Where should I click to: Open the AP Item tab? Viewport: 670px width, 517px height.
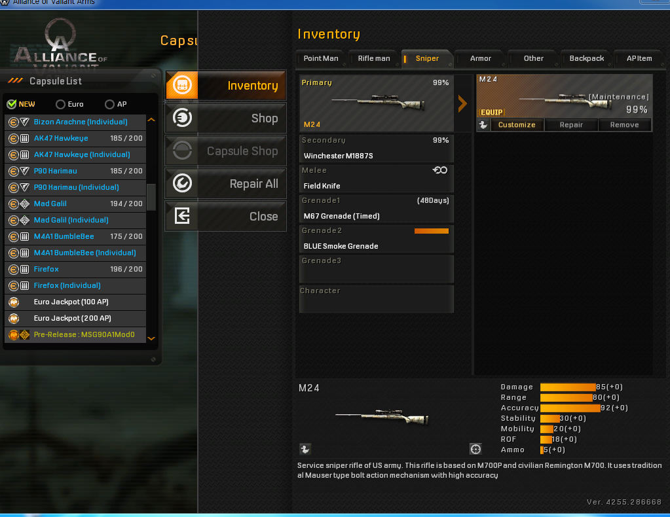click(x=639, y=58)
